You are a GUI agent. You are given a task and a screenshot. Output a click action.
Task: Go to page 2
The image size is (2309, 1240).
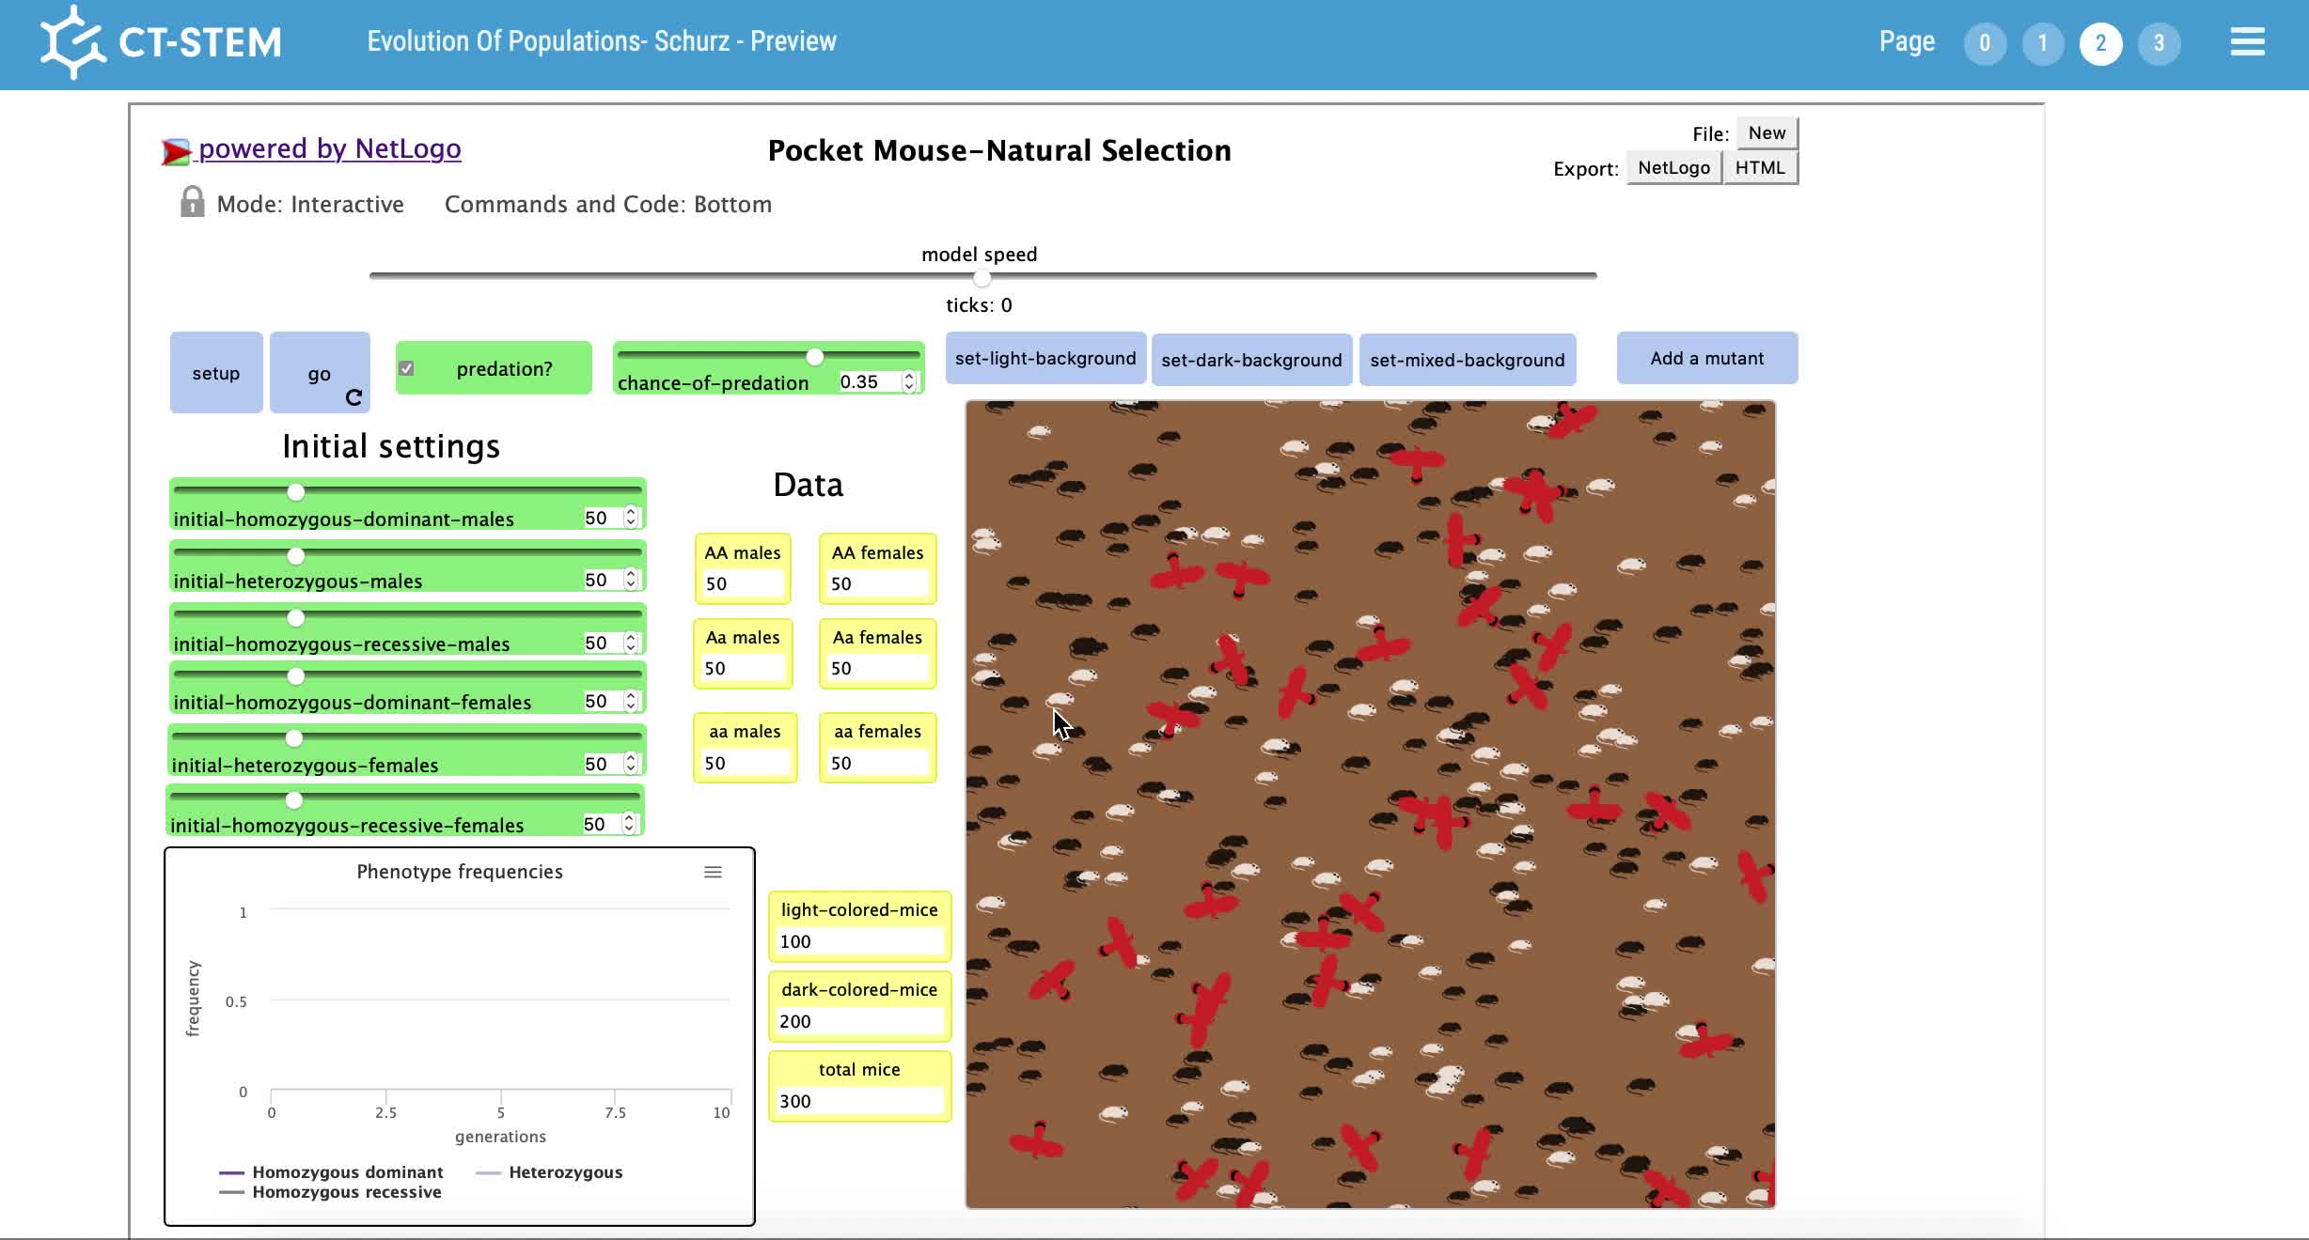coord(2100,43)
